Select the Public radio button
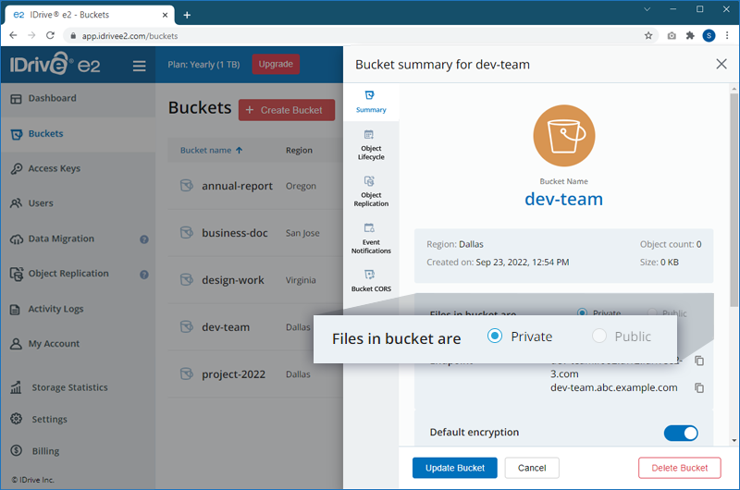 (x=599, y=337)
